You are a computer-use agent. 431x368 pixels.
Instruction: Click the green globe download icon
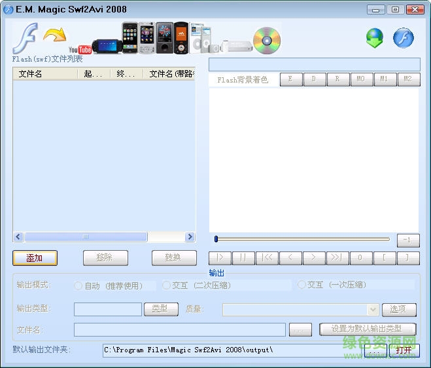(375, 39)
